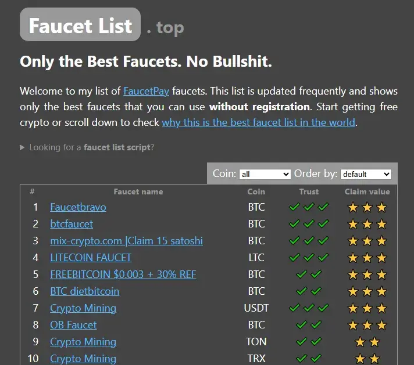
Task: Click the two claim stars in TRX row
Action: pyautogui.click(x=367, y=359)
